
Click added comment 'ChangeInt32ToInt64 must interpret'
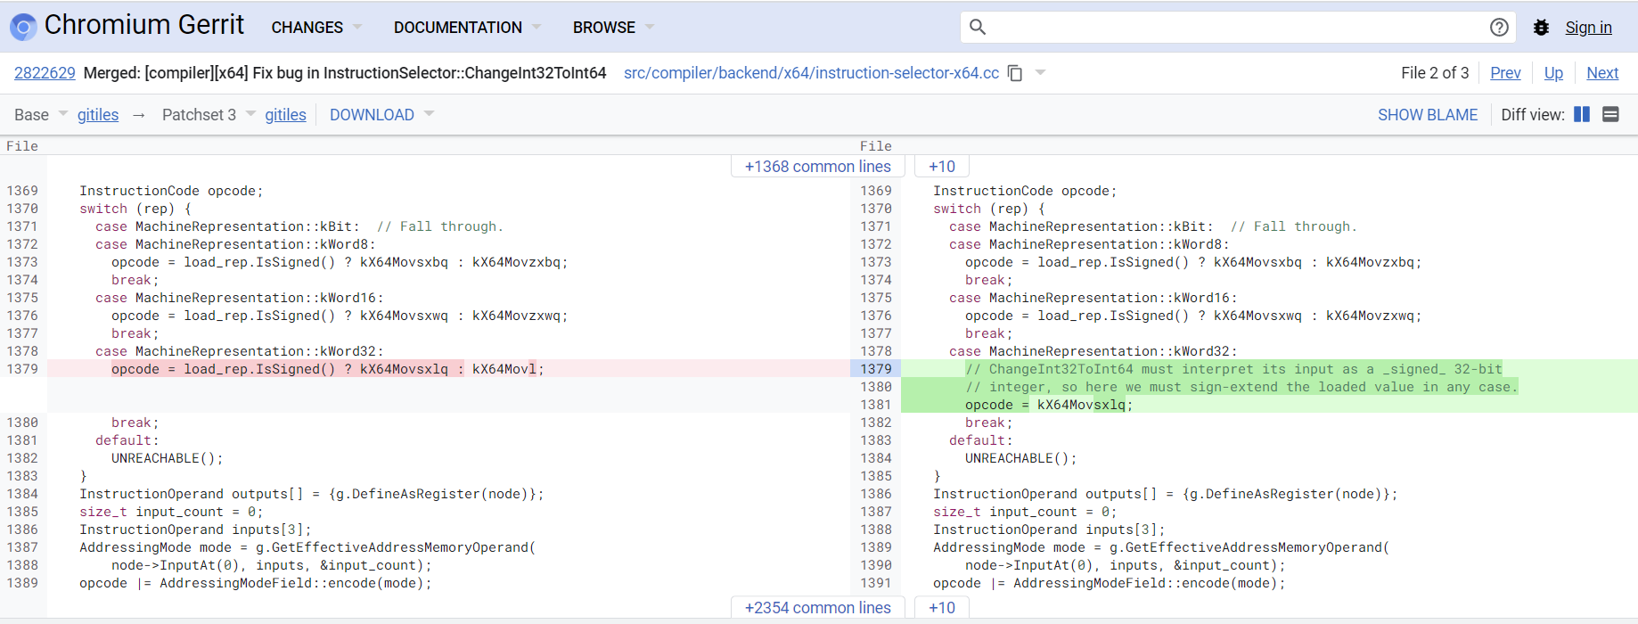click(1233, 369)
